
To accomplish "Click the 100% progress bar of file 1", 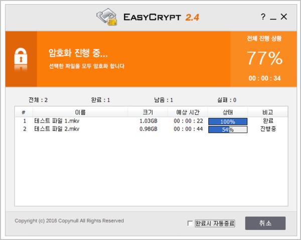I will point(228,122).
